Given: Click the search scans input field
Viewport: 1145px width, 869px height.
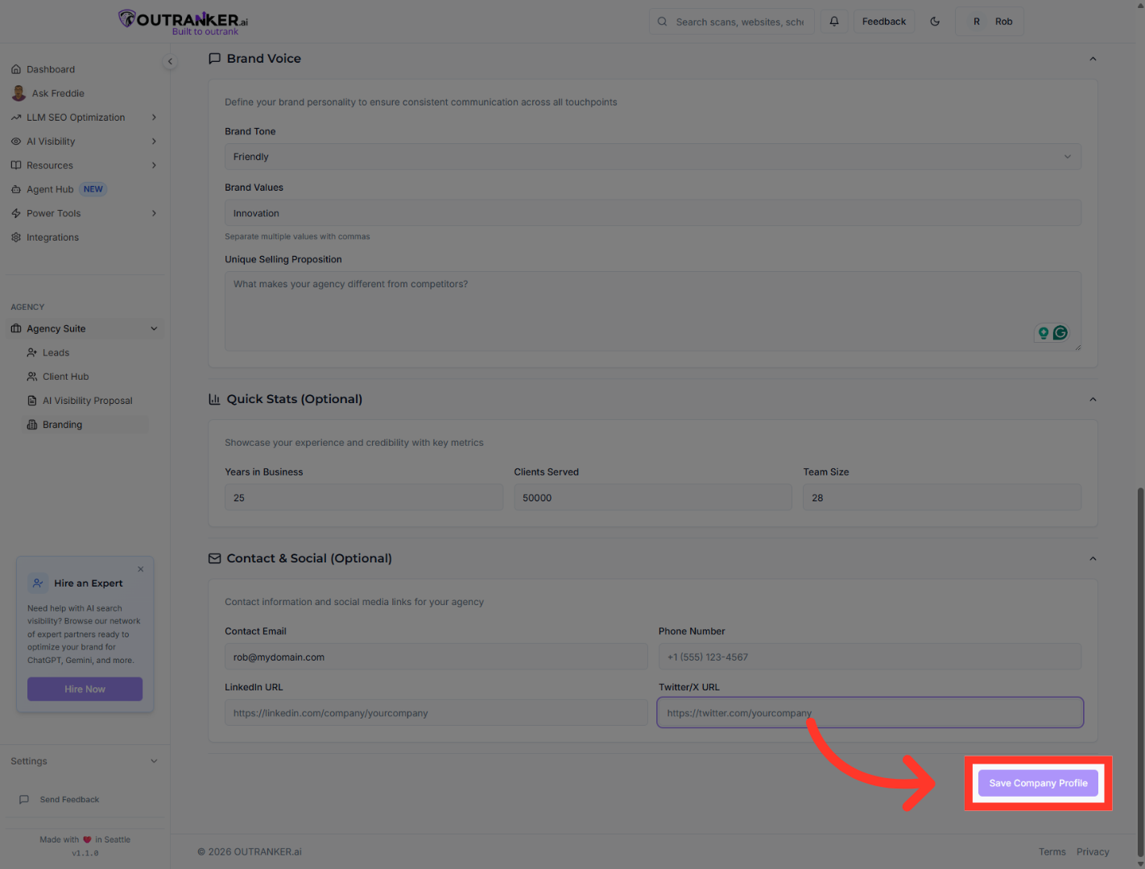Looking at the screenshot, I should click(731, 21).
